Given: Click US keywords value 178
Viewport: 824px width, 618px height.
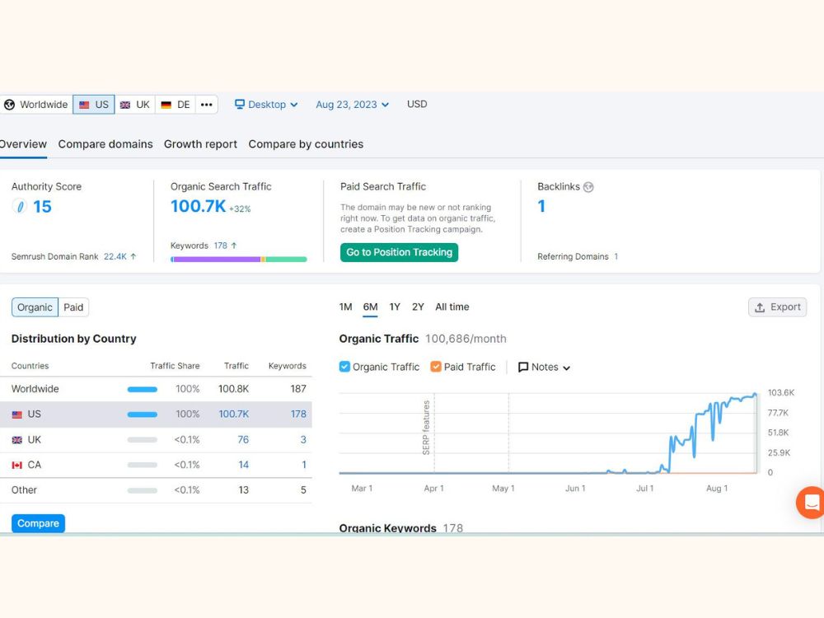Looking at the screenshot, I should click(x=298, y=414).
